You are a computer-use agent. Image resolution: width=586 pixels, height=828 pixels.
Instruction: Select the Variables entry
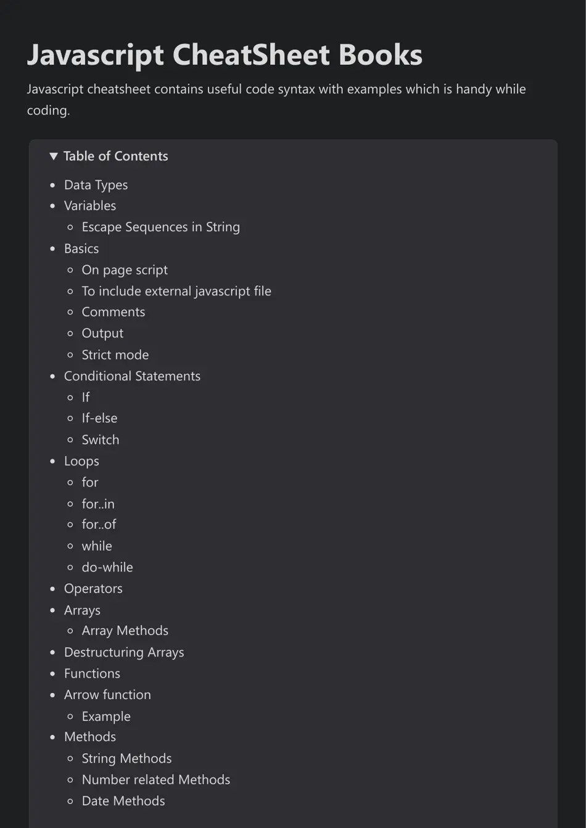tap(89, 206)
